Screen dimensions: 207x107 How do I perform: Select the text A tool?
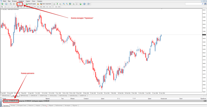24,7
